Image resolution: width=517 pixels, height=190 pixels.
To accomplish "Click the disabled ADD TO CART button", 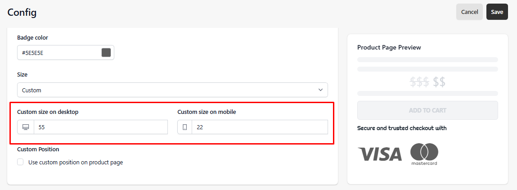I will (x=427, y=110).
